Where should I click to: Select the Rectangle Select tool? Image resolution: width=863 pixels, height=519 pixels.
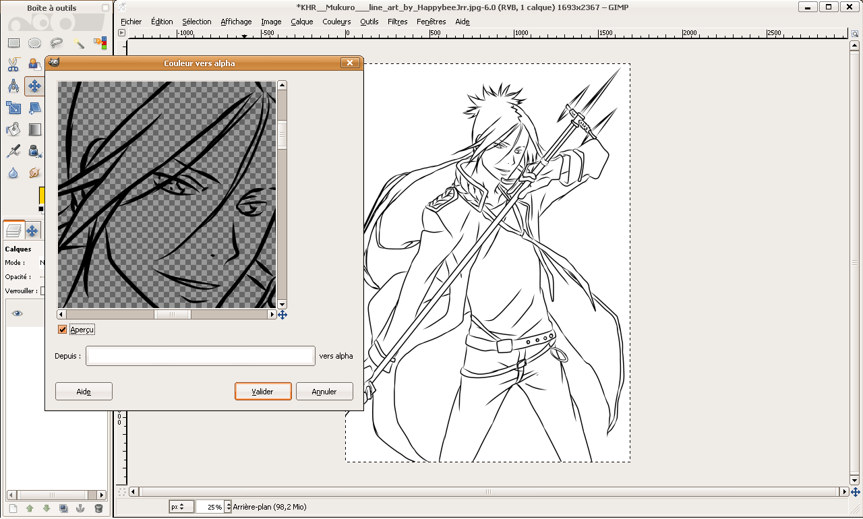pos(13,43)
